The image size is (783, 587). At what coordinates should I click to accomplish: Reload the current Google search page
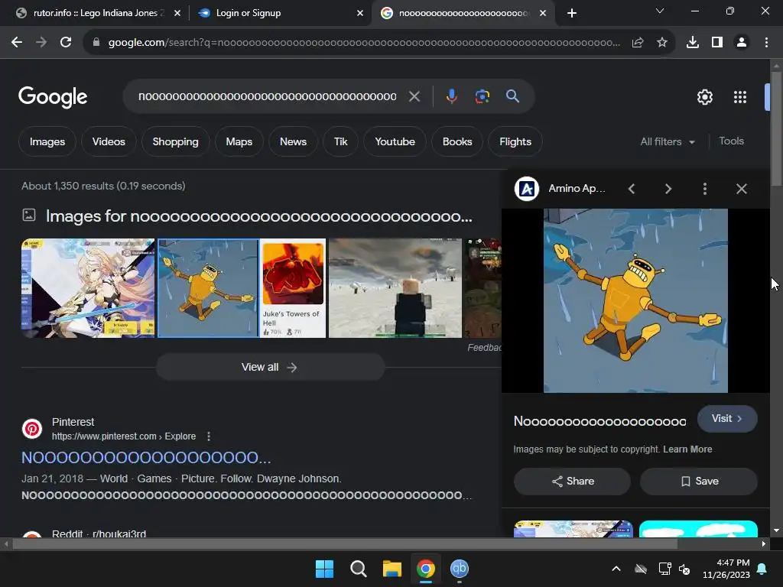66,43
